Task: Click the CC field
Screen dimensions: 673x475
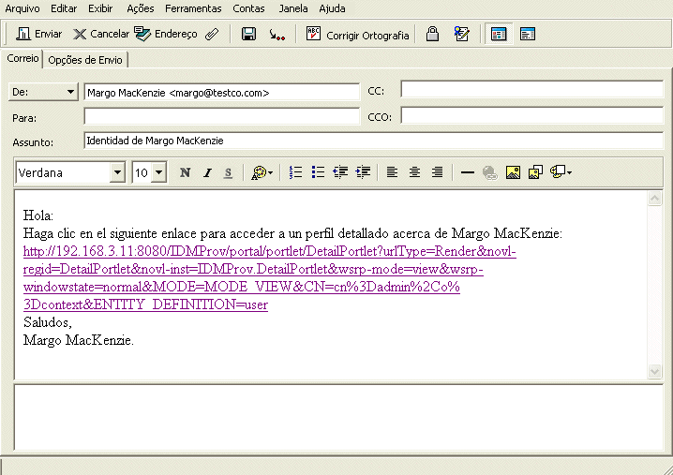Action: click(x=532, y=89)
